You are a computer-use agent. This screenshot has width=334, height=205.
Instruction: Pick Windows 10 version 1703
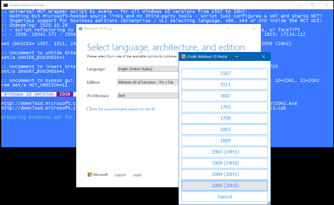click(x=224, y=107)
